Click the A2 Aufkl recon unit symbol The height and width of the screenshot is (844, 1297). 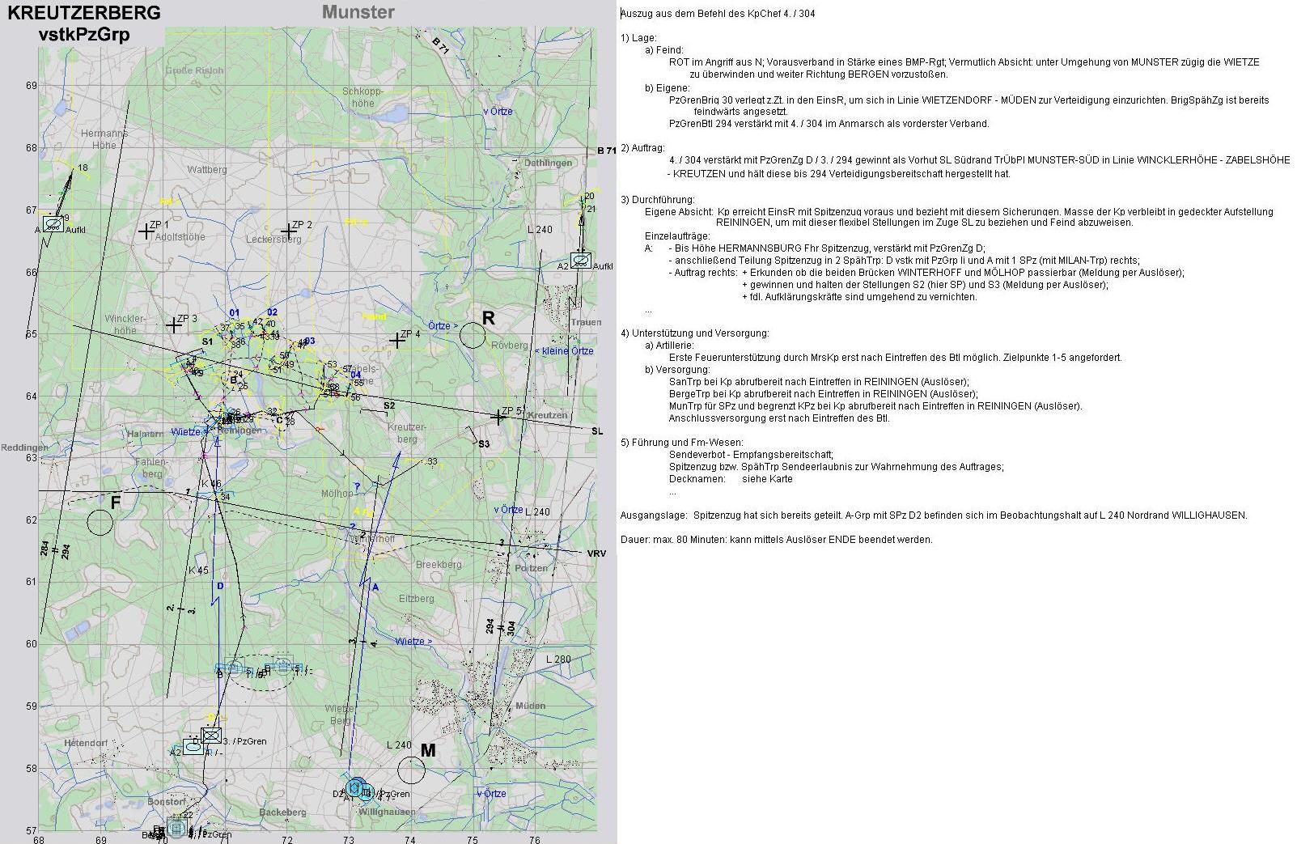[580, 261]
